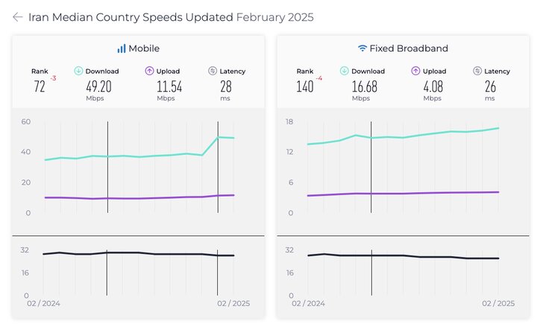
Task: Click the Mobile signal bars icon
Action: click(122, 48)
